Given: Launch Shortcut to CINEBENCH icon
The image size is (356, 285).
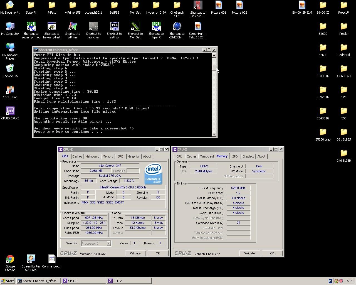Looking at the screenshot, I should point(177,30).
